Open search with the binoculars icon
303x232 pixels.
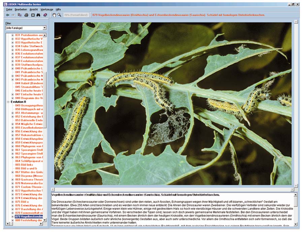pyautogui.click(x=38, y=15)
